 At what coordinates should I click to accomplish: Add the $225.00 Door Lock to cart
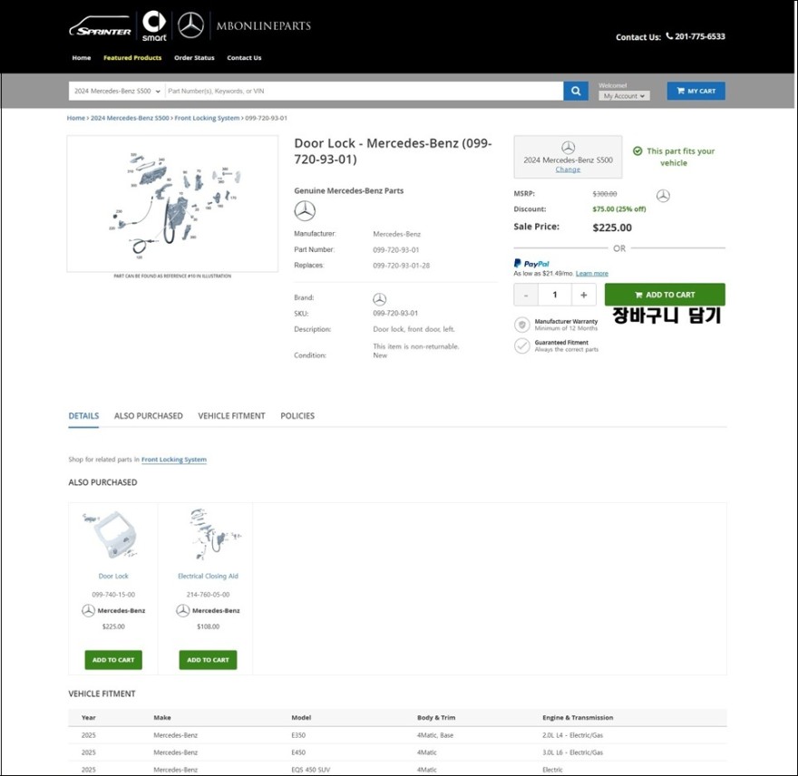tap(113, 660)
